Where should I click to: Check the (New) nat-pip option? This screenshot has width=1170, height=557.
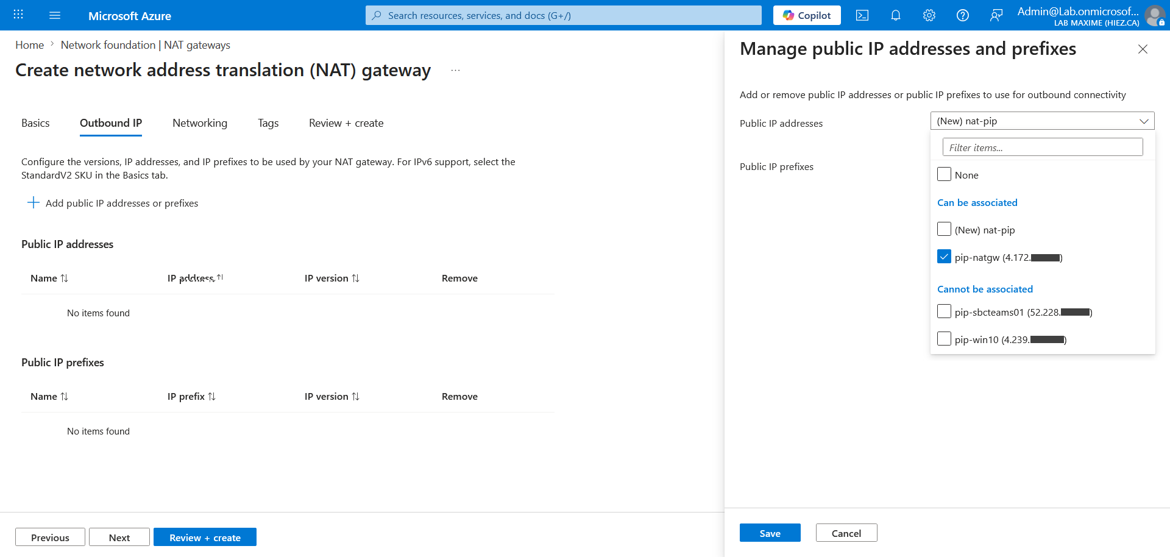pos(944,229)
